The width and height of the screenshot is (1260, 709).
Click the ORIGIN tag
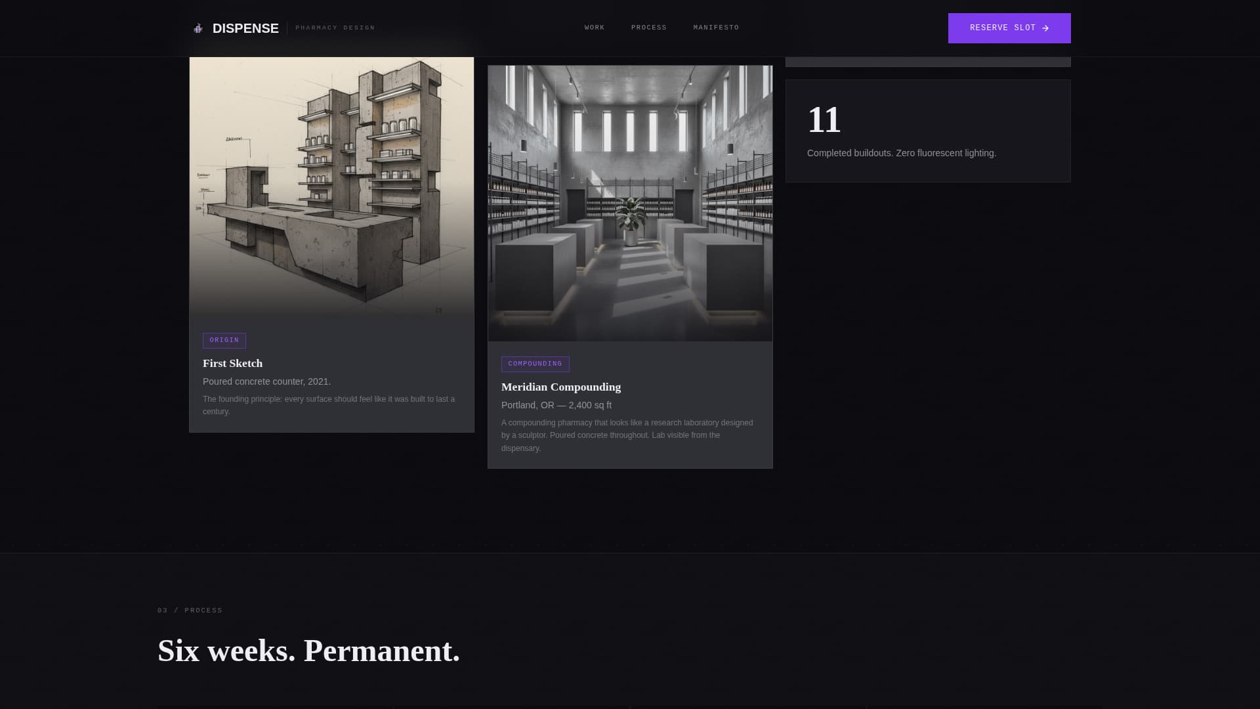(x=224, y=340)
